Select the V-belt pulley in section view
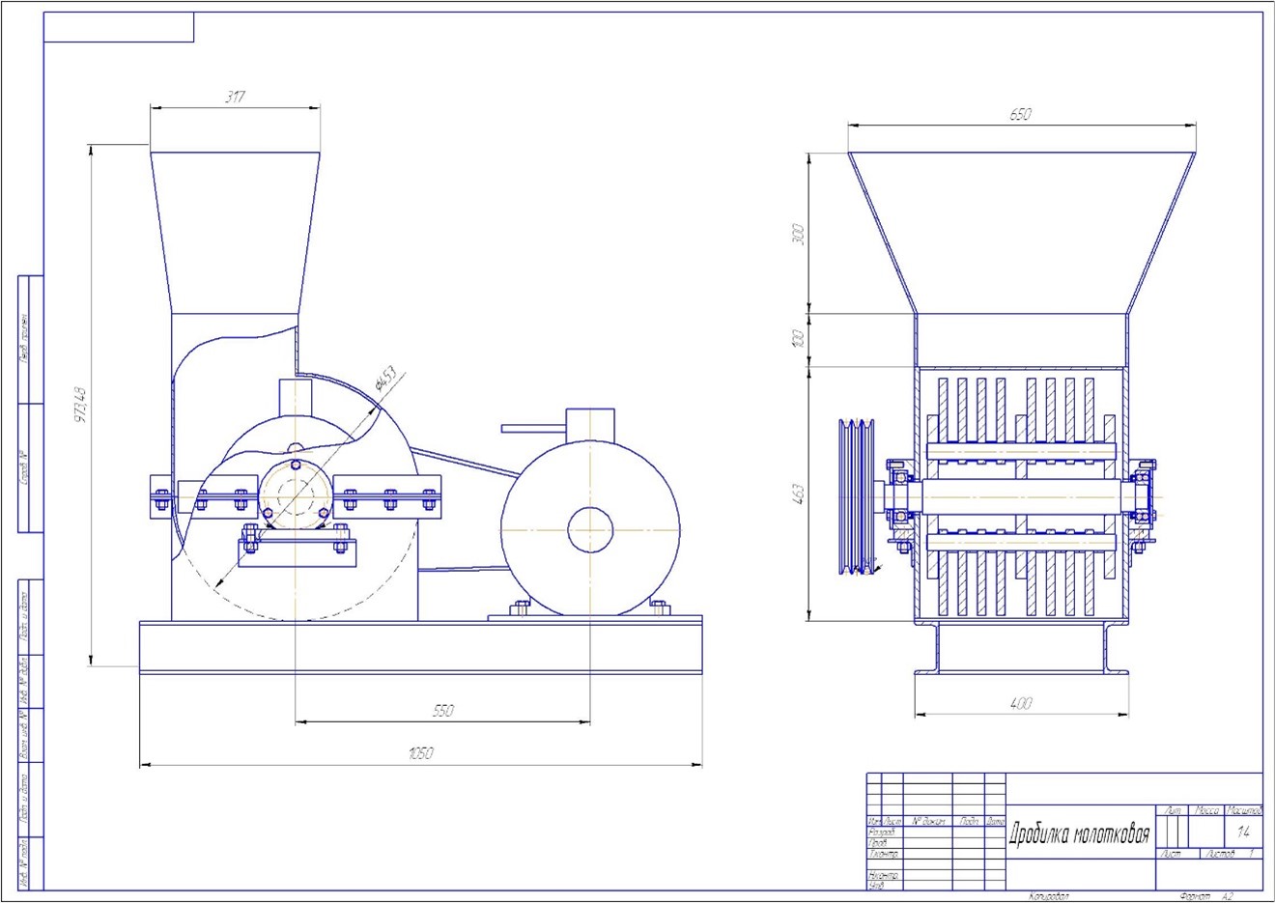Viewport: 1275px width, 903px height. 856,495
